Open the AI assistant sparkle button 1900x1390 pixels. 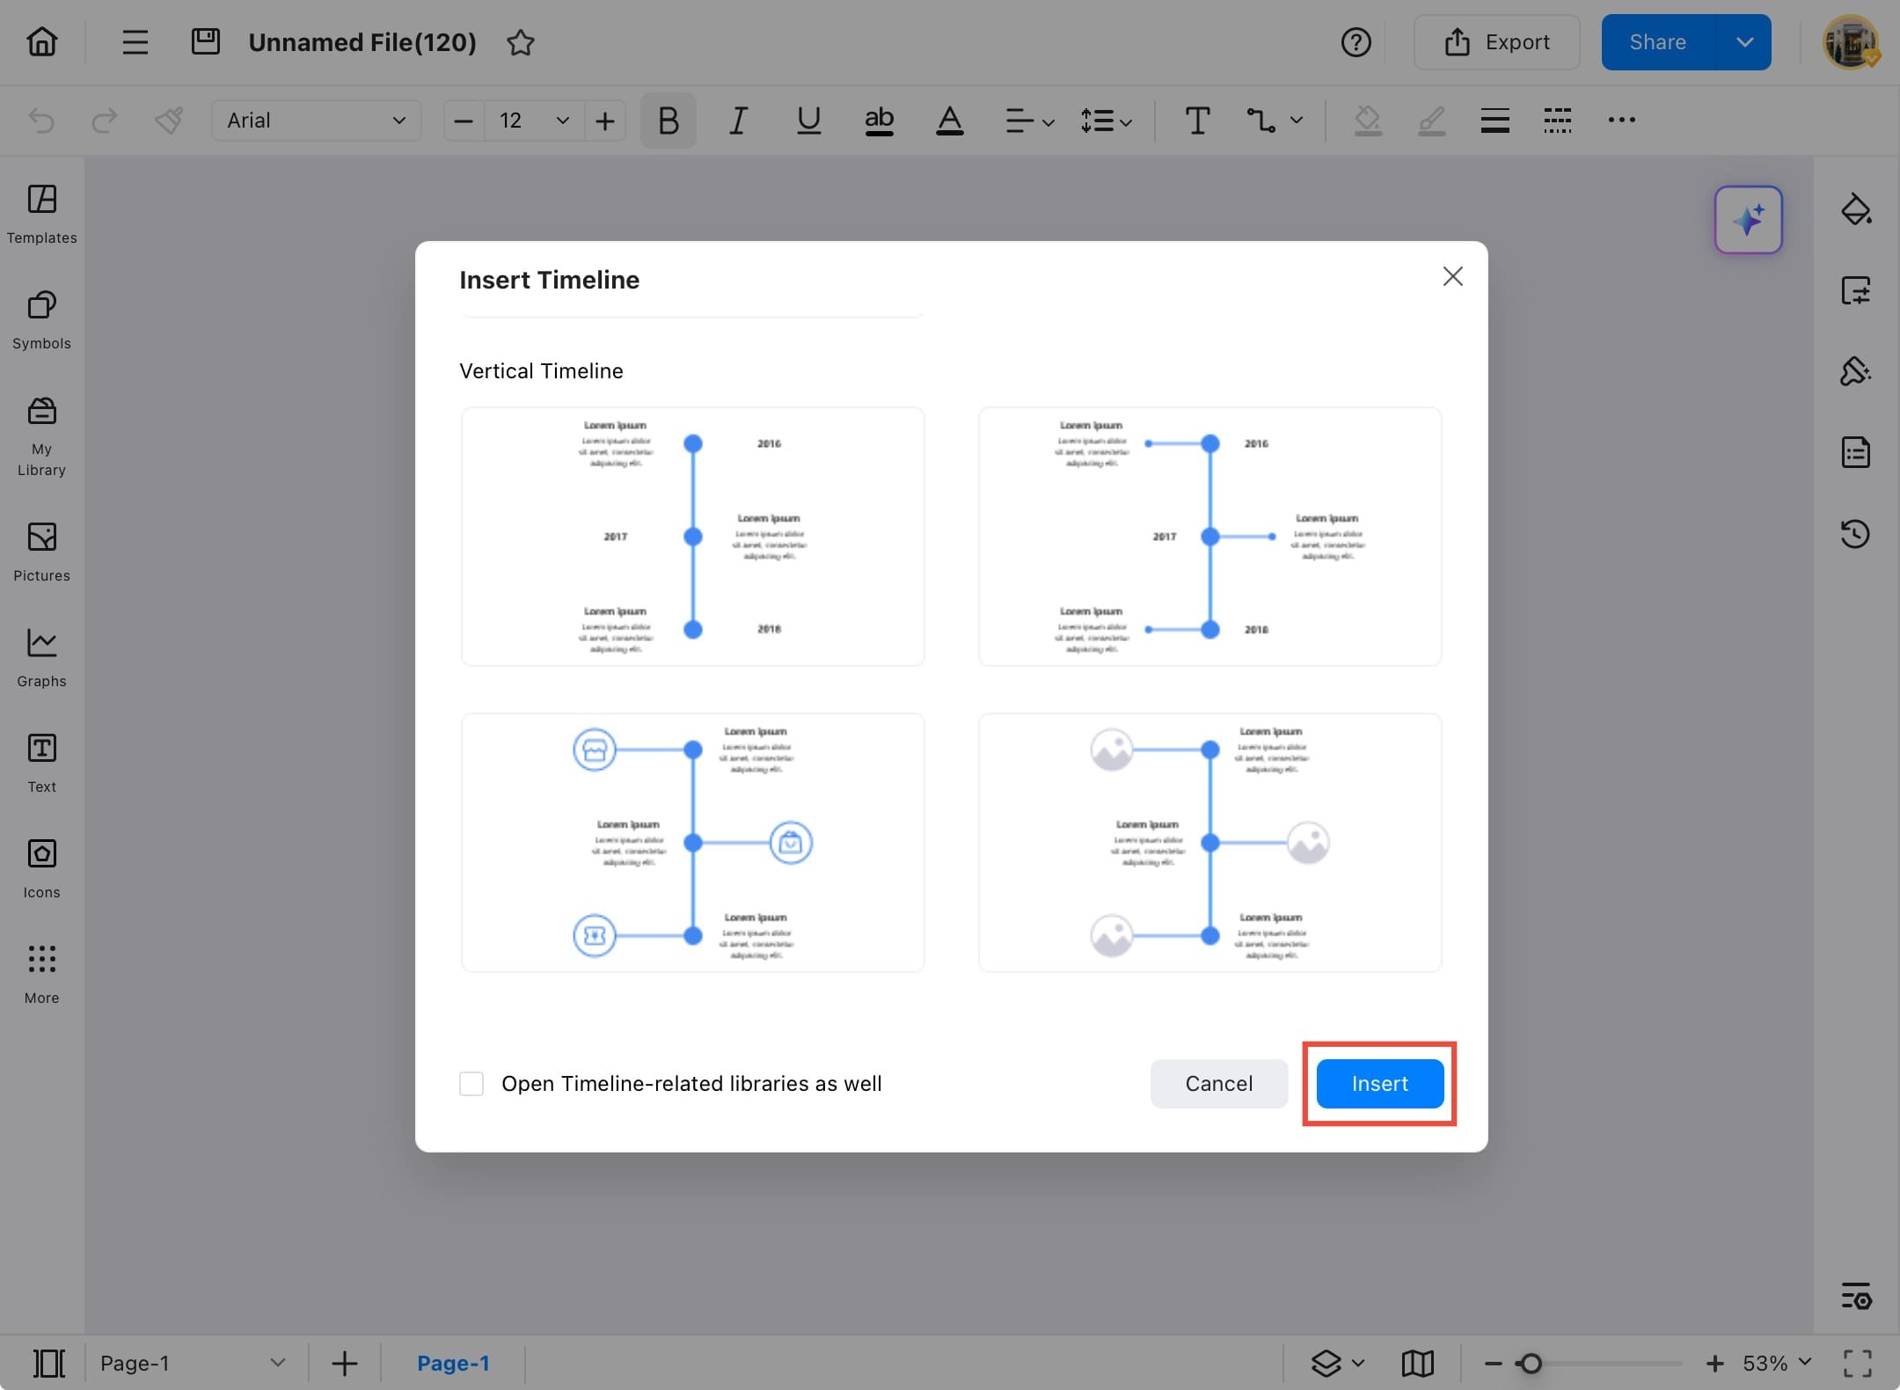(x=1748, y=220)
